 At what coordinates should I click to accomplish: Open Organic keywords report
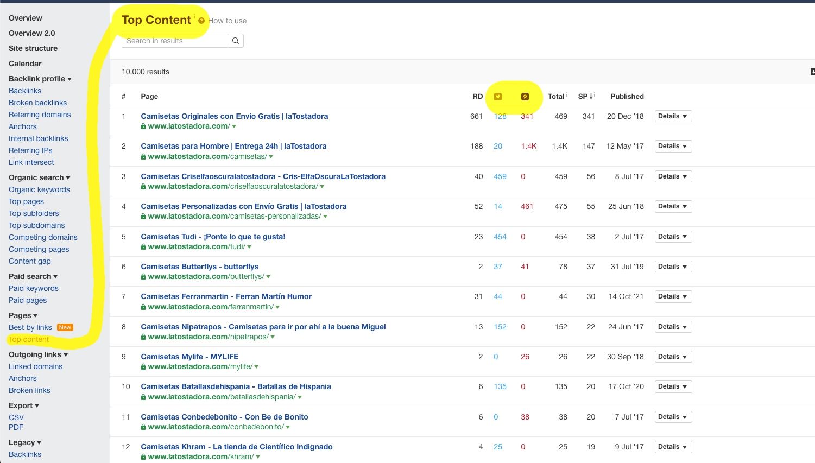[39, 189]
